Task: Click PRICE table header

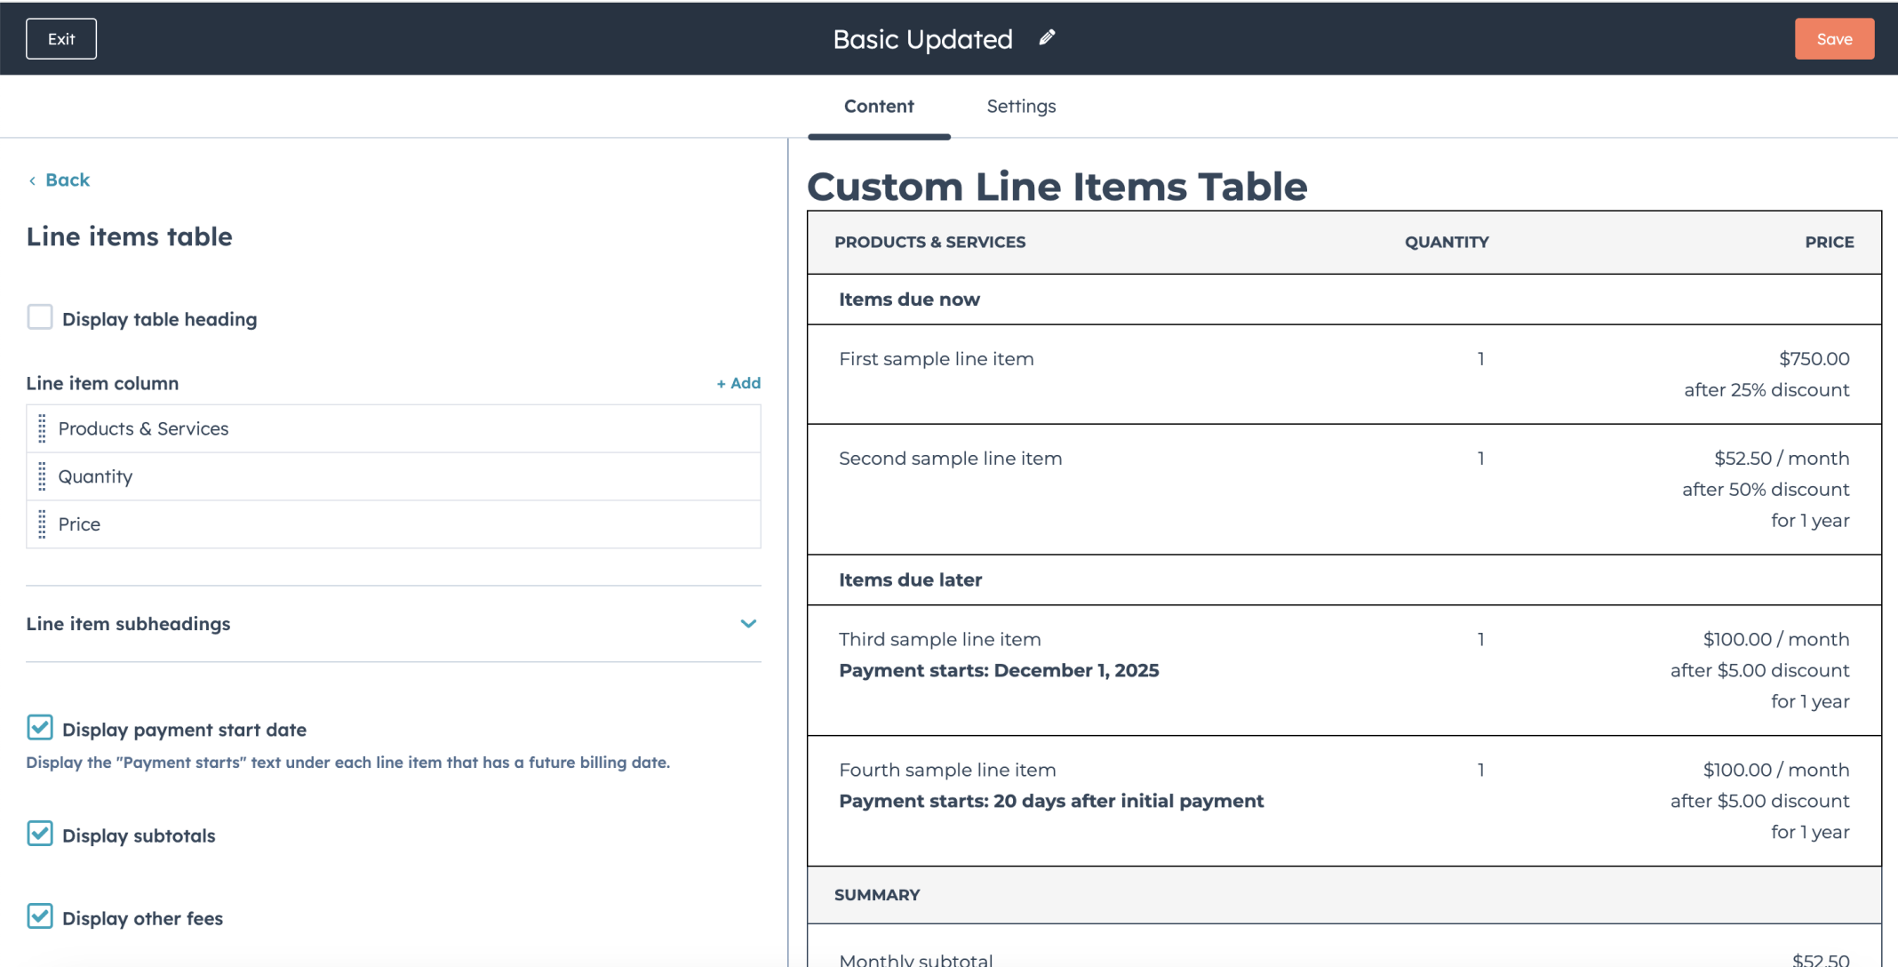Action: click(1829, 242)
